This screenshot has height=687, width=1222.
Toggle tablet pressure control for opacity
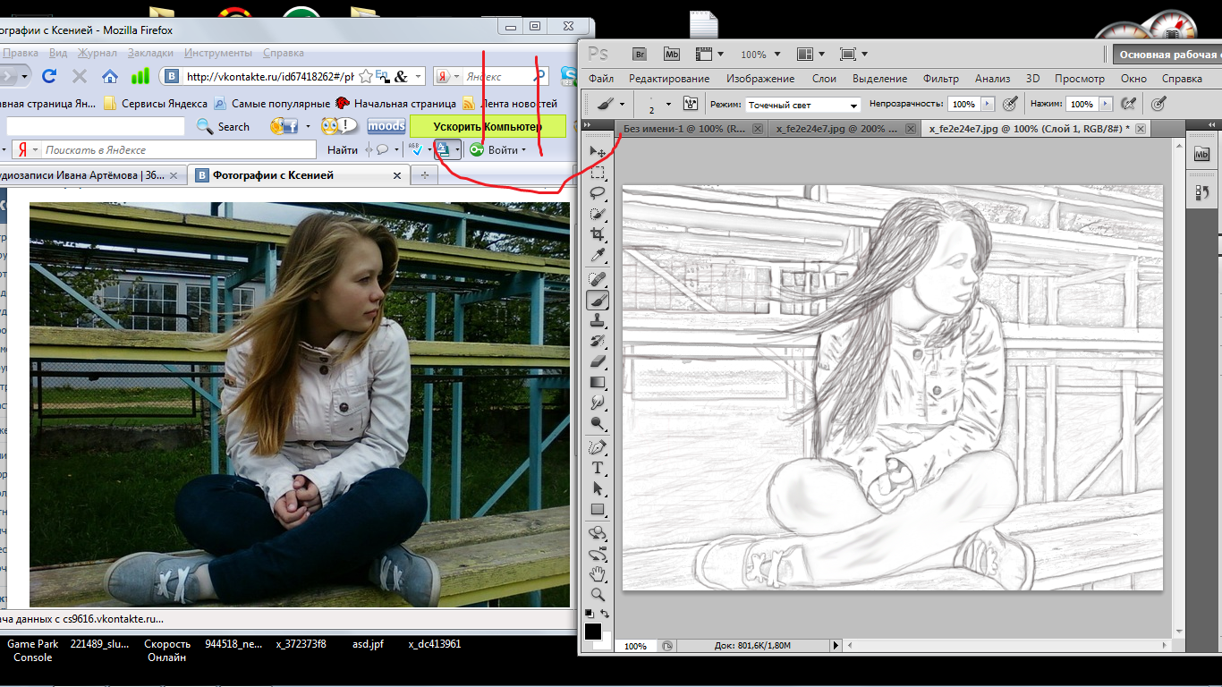click(1011, 104)
